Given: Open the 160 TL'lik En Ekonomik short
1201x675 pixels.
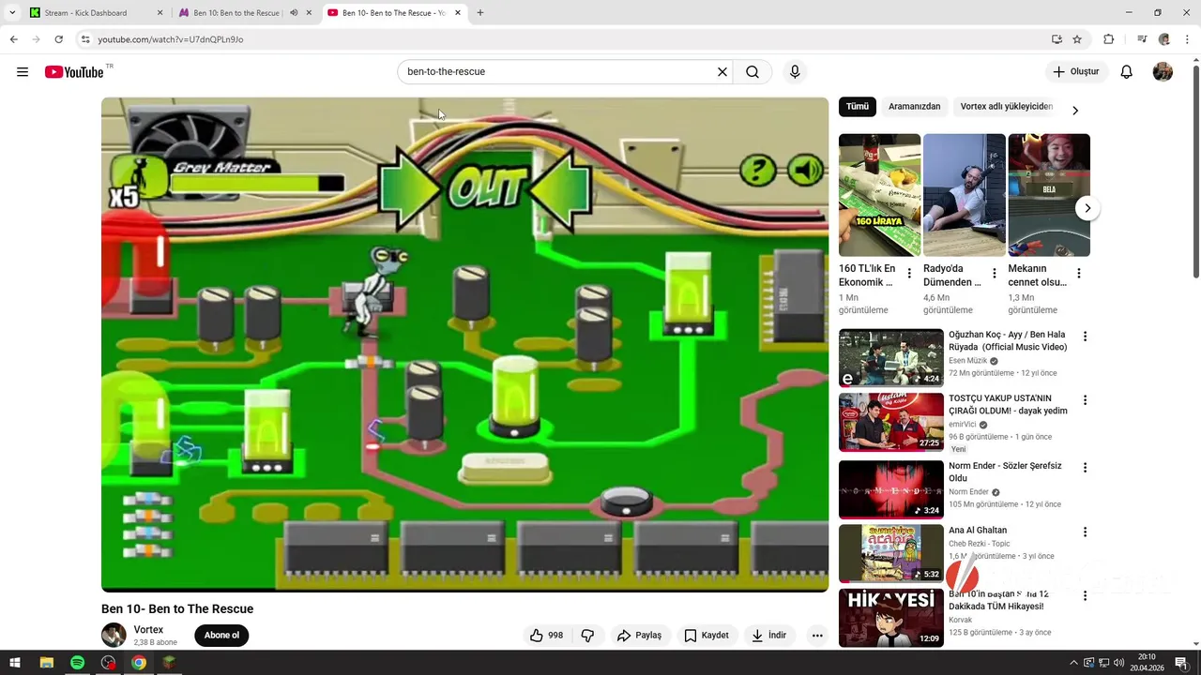Looking at the screenshot, I should coord(879,195).
